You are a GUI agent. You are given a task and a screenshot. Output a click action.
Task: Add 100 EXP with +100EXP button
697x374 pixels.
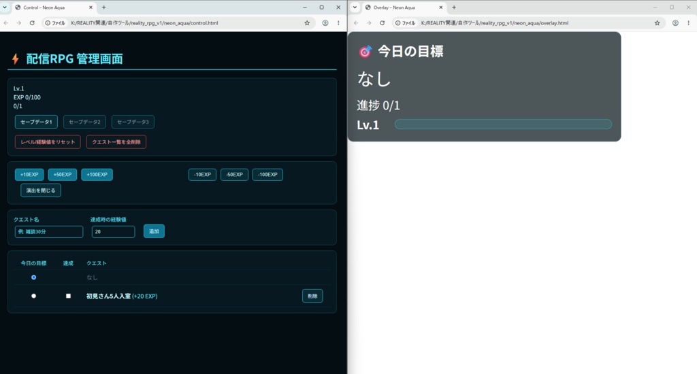(x=97, y=175)
